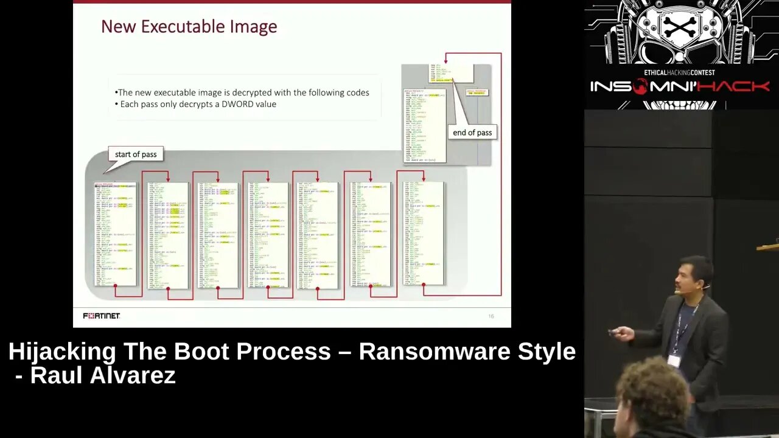Click the code block beside end of pass
This screenshot has width=779, height=438.
coord(425,125)
